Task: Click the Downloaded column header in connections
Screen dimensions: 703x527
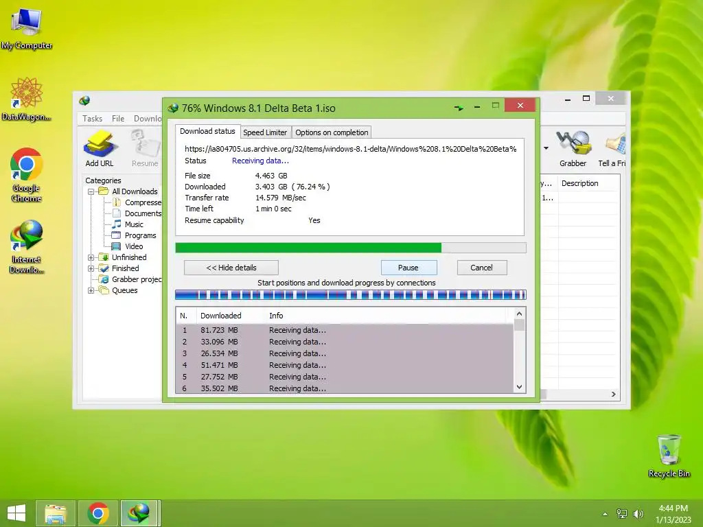Action: 220,316
